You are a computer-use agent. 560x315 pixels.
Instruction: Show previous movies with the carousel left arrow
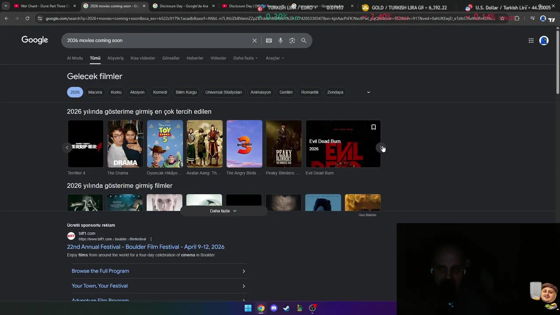click(x=67, y=148)
